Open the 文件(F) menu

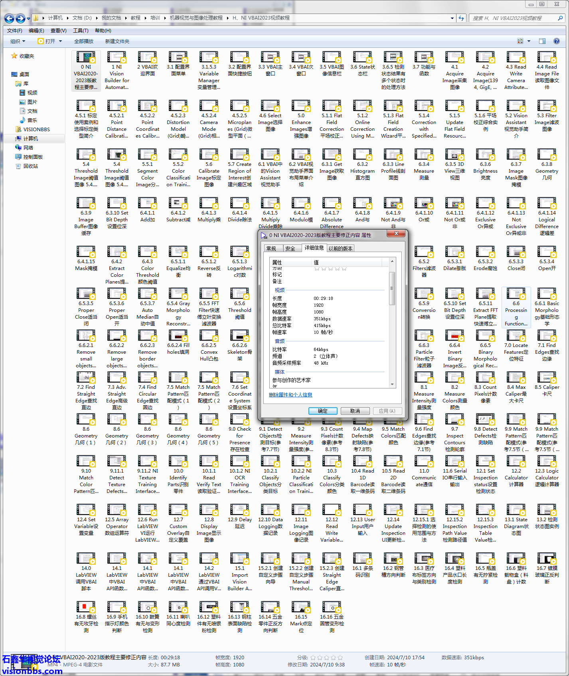coord(15,30)
